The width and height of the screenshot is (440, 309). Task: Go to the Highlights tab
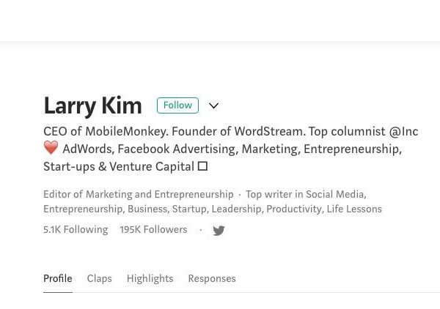pos(150,278)
